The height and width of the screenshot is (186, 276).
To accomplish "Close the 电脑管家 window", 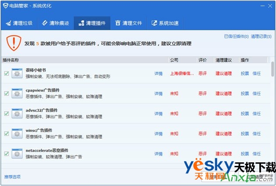I will click(x=270, y=6).
